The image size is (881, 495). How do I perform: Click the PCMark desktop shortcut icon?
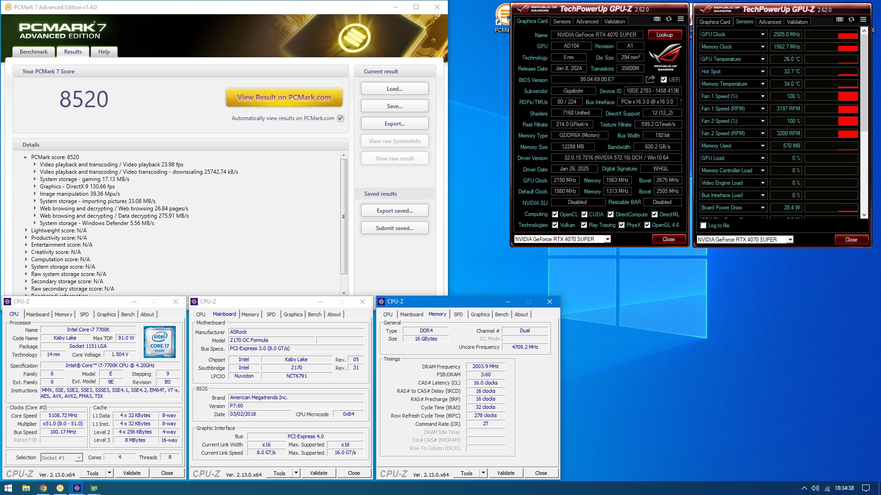click(x=503, y=16)
